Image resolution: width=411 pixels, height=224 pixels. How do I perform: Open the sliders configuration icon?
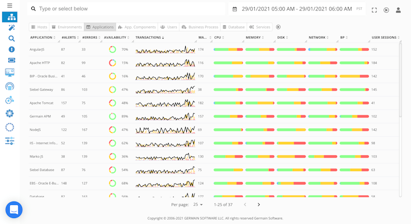click(x=10, y=141)
